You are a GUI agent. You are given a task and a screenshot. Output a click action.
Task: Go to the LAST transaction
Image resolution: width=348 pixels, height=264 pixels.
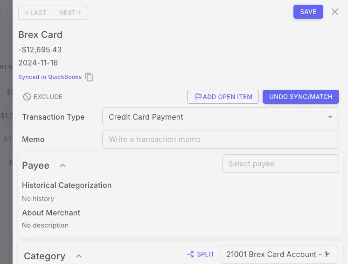coord(36,13)
